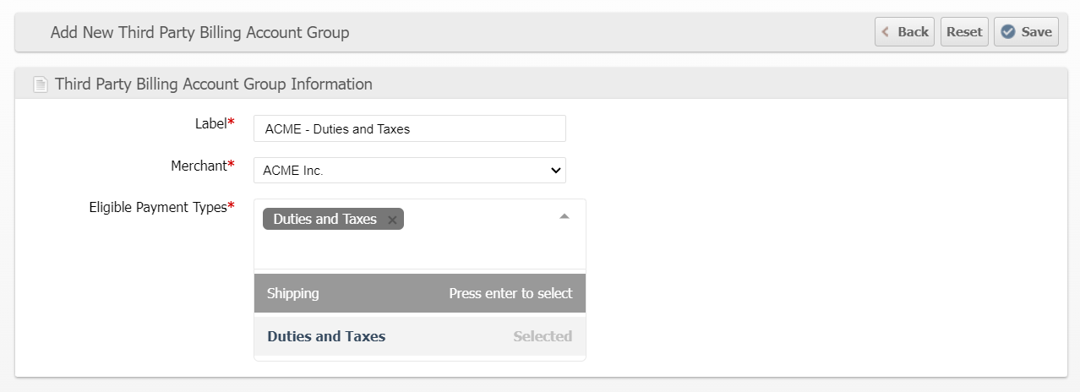The width and height of the screenshot is (1080, 392).
Task: Click the Label field caption
Action: pos(210,123)
